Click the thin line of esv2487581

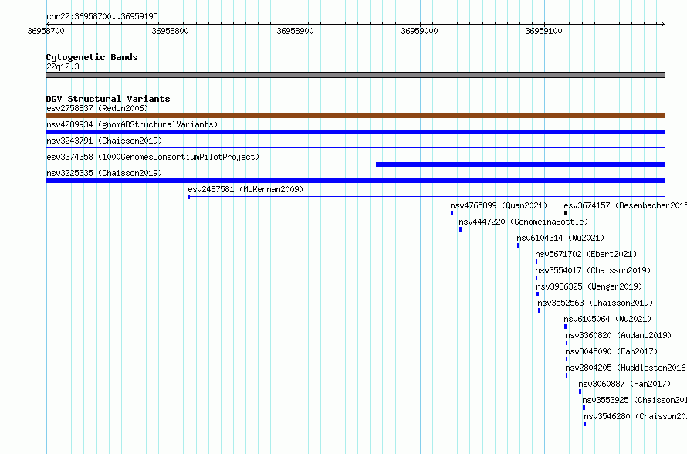[x=427, y=197]
